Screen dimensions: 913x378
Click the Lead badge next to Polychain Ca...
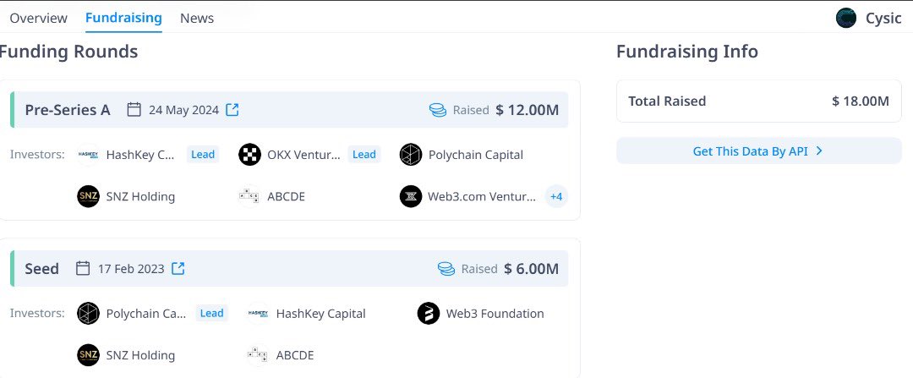tap(211, 314)
